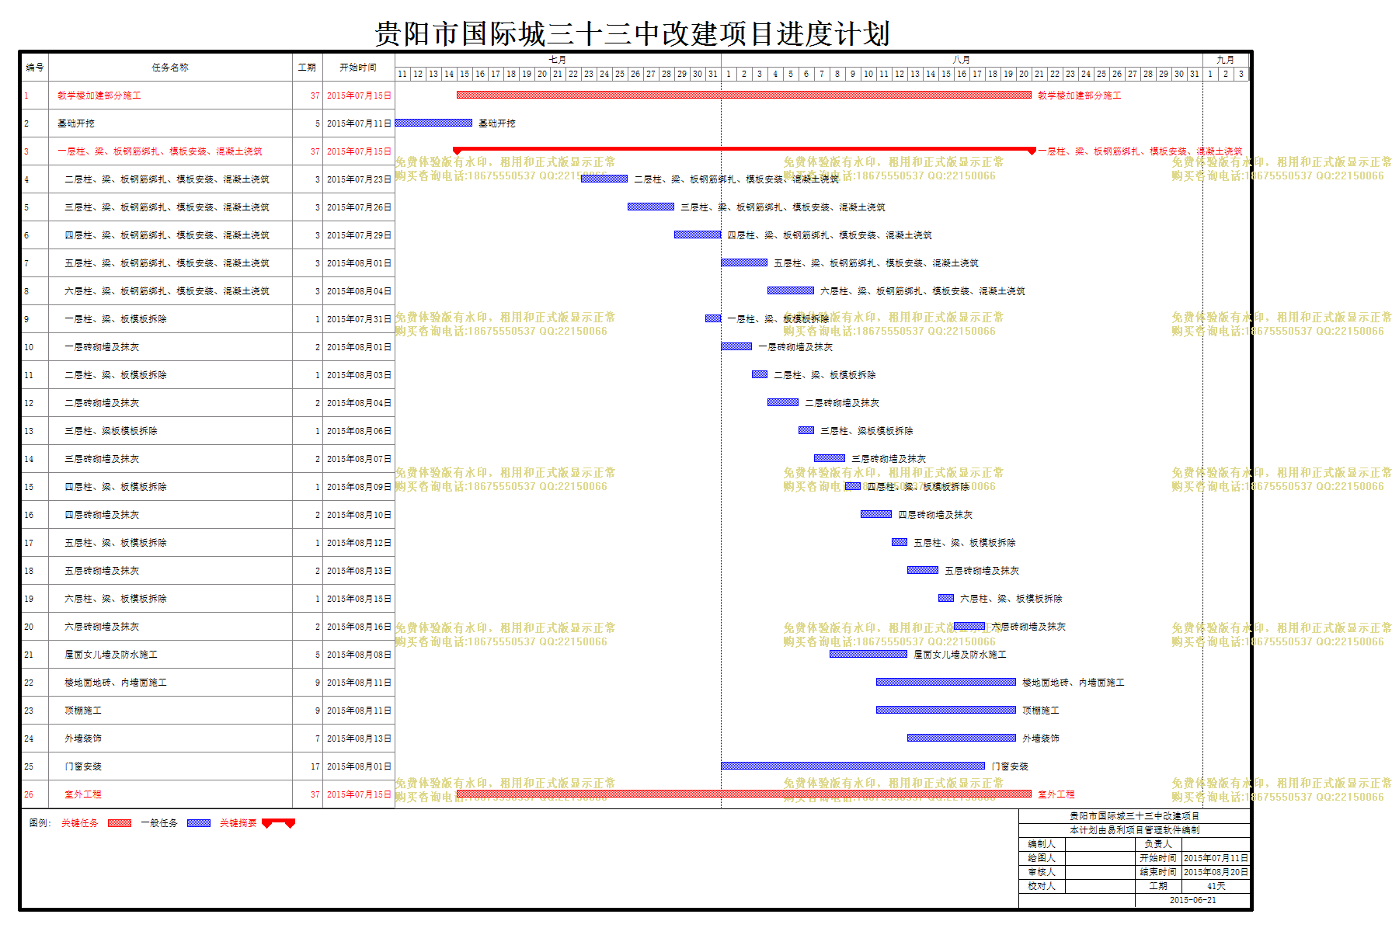The image size is (1392, 928).
Task: Click the 编号 column header
Action: tap(35, 68)
